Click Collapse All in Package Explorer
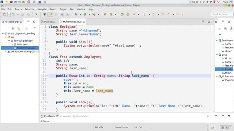Image resolution: width=234 pixels, height=131 pixels. click(13, 28)
